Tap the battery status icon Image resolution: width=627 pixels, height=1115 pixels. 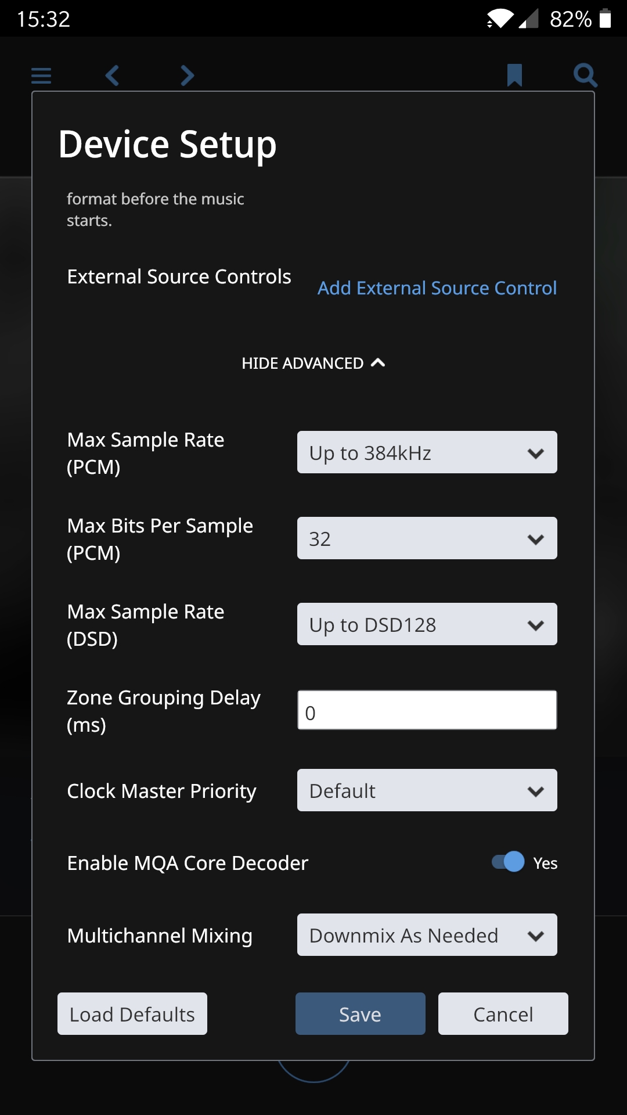coord(605,19)
